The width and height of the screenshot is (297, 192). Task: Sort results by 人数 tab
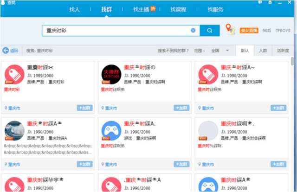pyautogui.click(x=263, y=51)
